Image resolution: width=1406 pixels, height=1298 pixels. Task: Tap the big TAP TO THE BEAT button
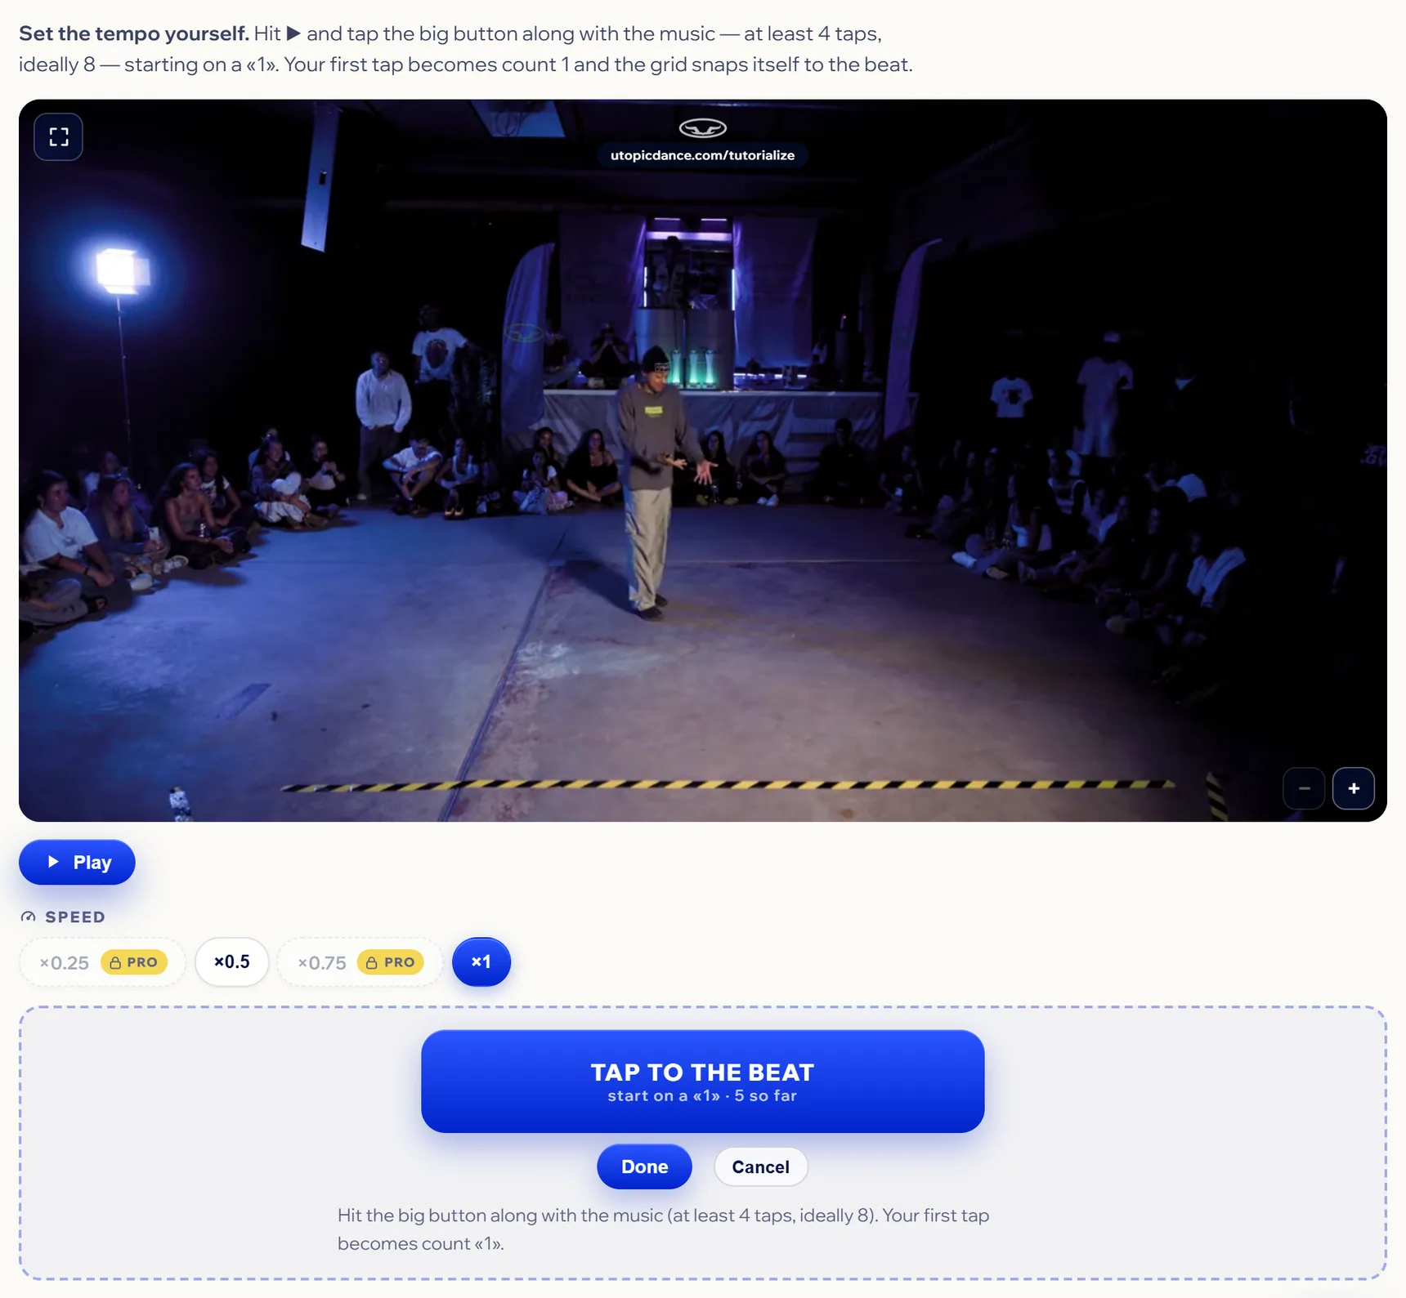(703, 1081)
